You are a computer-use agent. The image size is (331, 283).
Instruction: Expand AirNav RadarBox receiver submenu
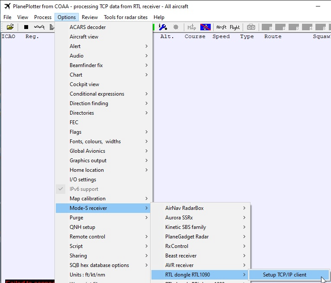pos(200,208)
